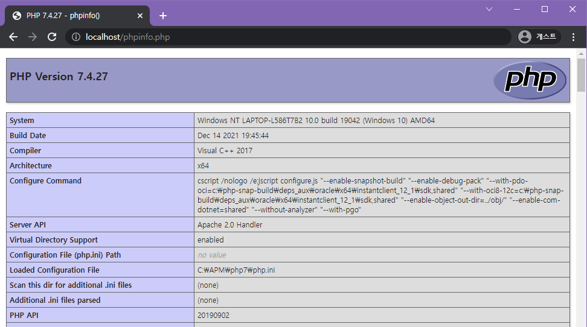Close the browser window

[x=573, y=9]
